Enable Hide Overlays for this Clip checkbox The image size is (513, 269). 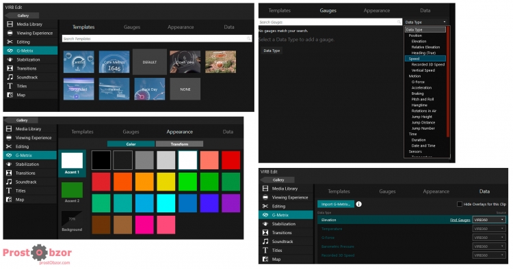[460, 204]
